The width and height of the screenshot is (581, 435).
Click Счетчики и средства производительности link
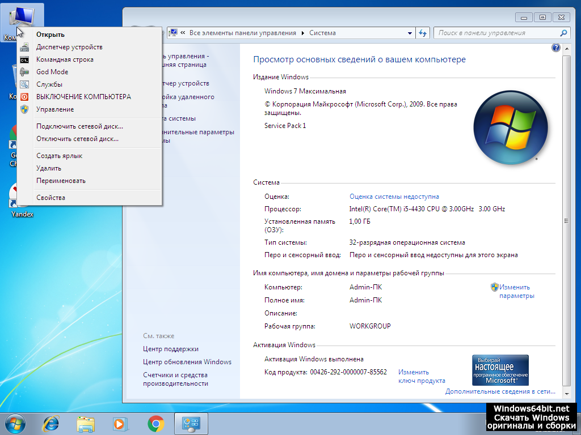tap(176, 379)
